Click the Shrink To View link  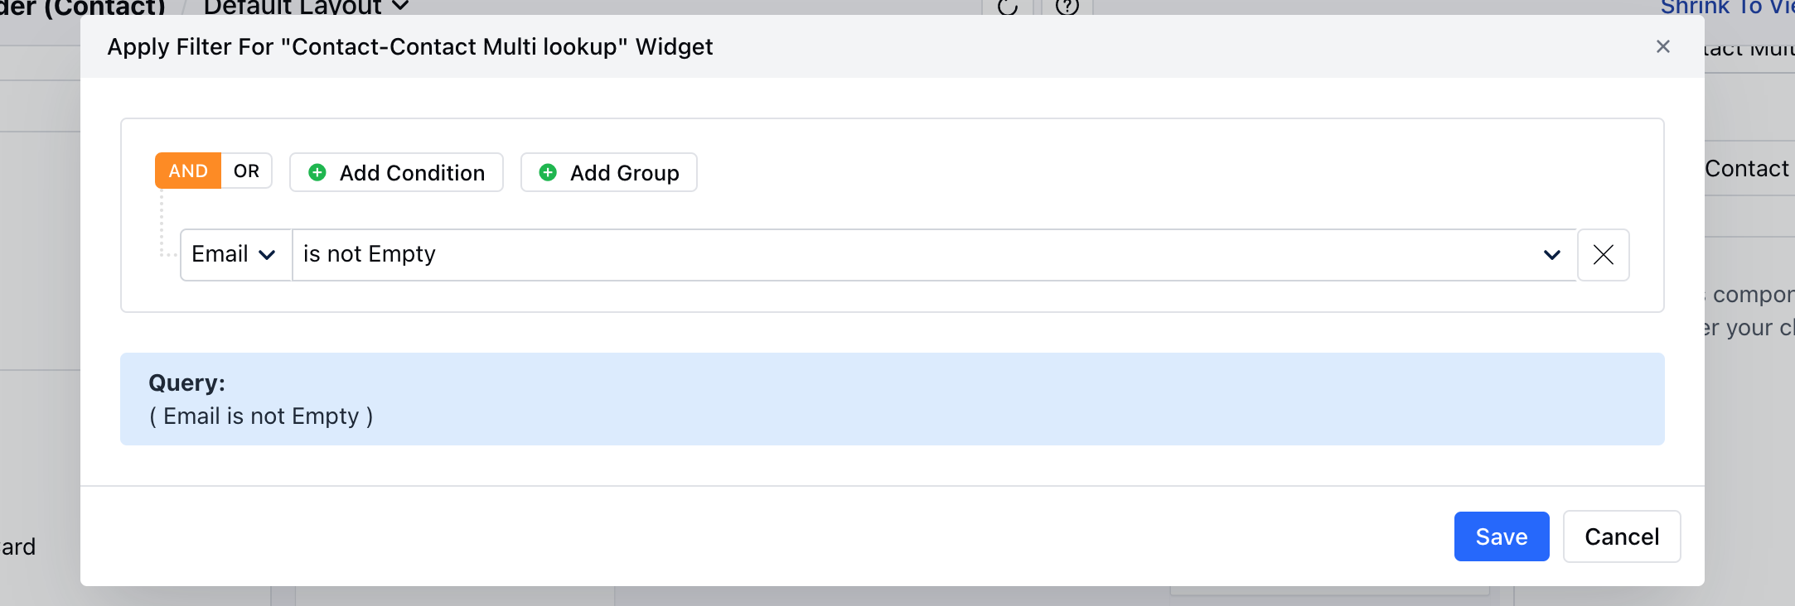coord(1727,7)
